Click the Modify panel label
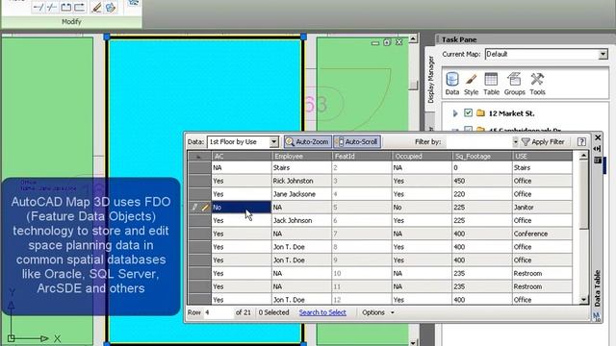Screen dimensions: 616x346 pyautogui.click(x=71, y=22)
